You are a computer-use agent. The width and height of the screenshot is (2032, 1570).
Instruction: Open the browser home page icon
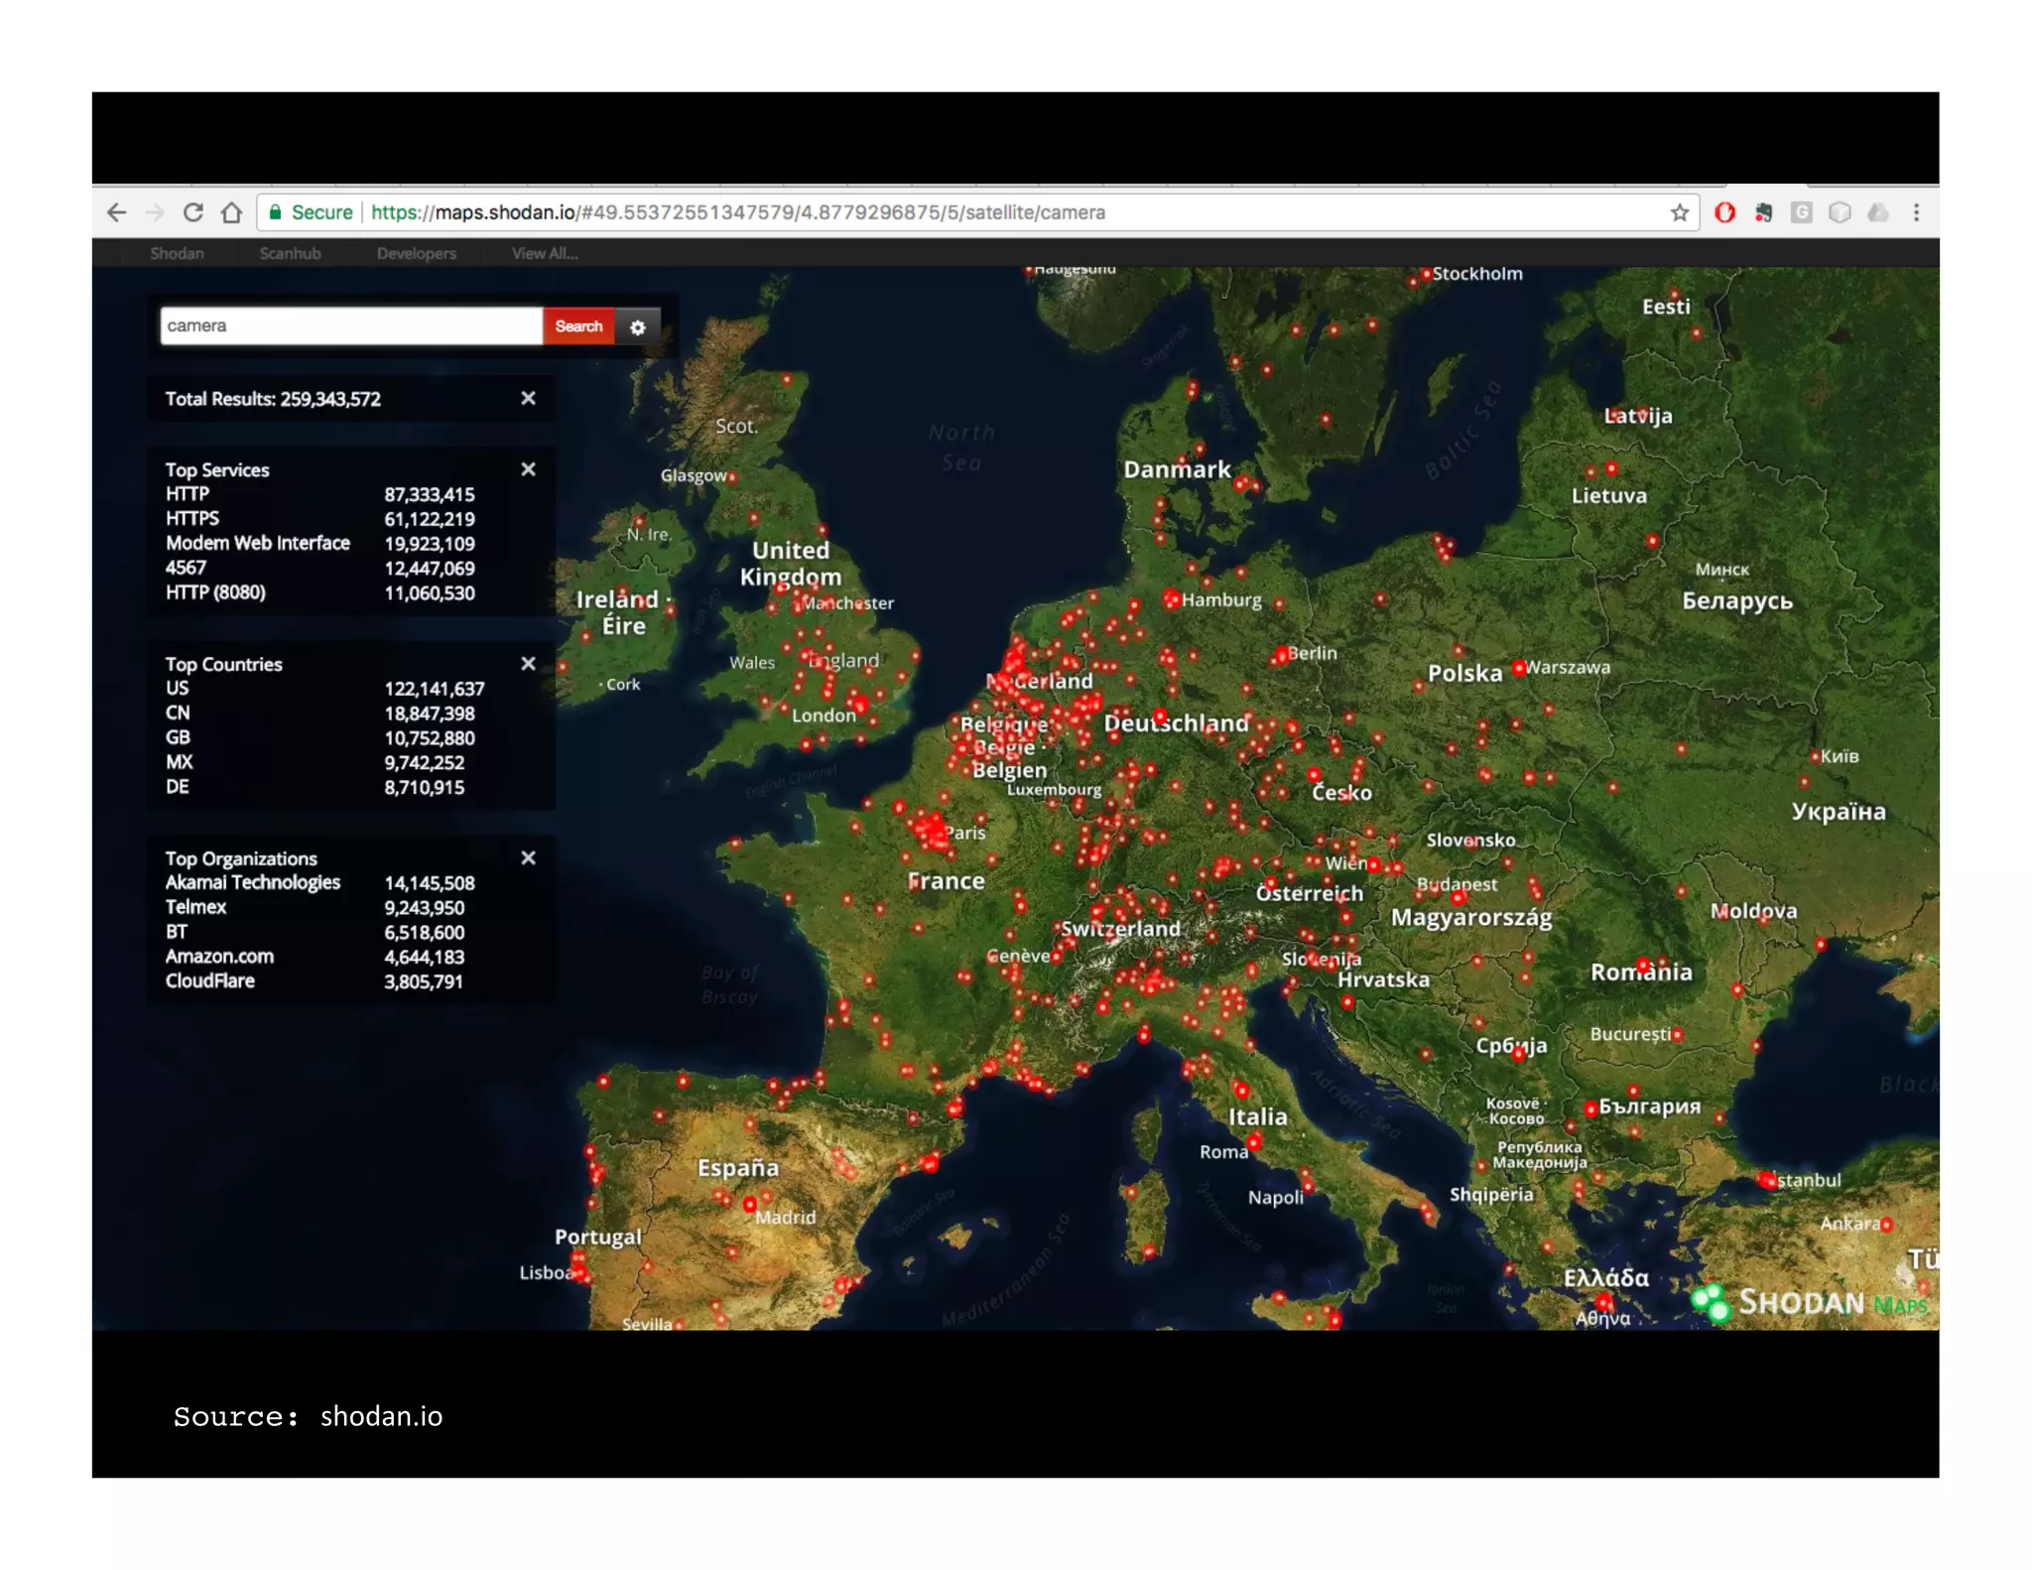coord(232,212)
